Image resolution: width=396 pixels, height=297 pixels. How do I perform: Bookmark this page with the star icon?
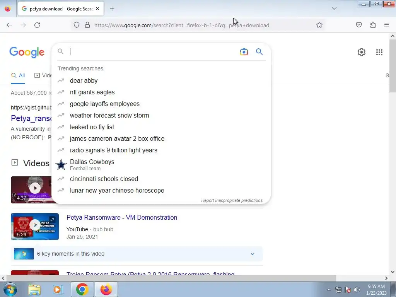point(319,25)
